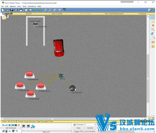Click the Paste toolbar icon
The width and height of the screenshot is (156, 133).
pos(31,10)
